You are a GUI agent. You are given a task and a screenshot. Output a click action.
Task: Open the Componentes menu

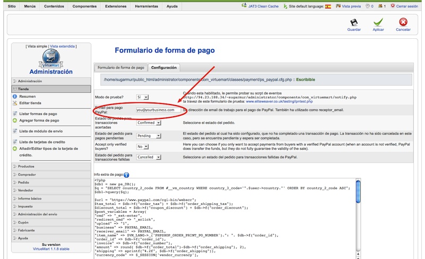point(84,6)
